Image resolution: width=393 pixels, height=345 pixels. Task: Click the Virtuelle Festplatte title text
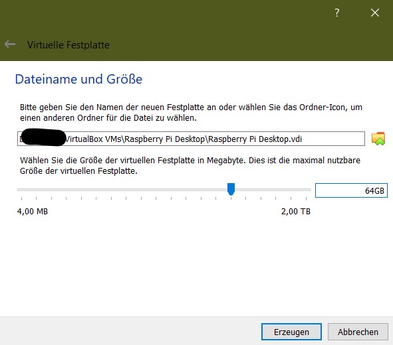pyautogui.click(x=68, y=45)
